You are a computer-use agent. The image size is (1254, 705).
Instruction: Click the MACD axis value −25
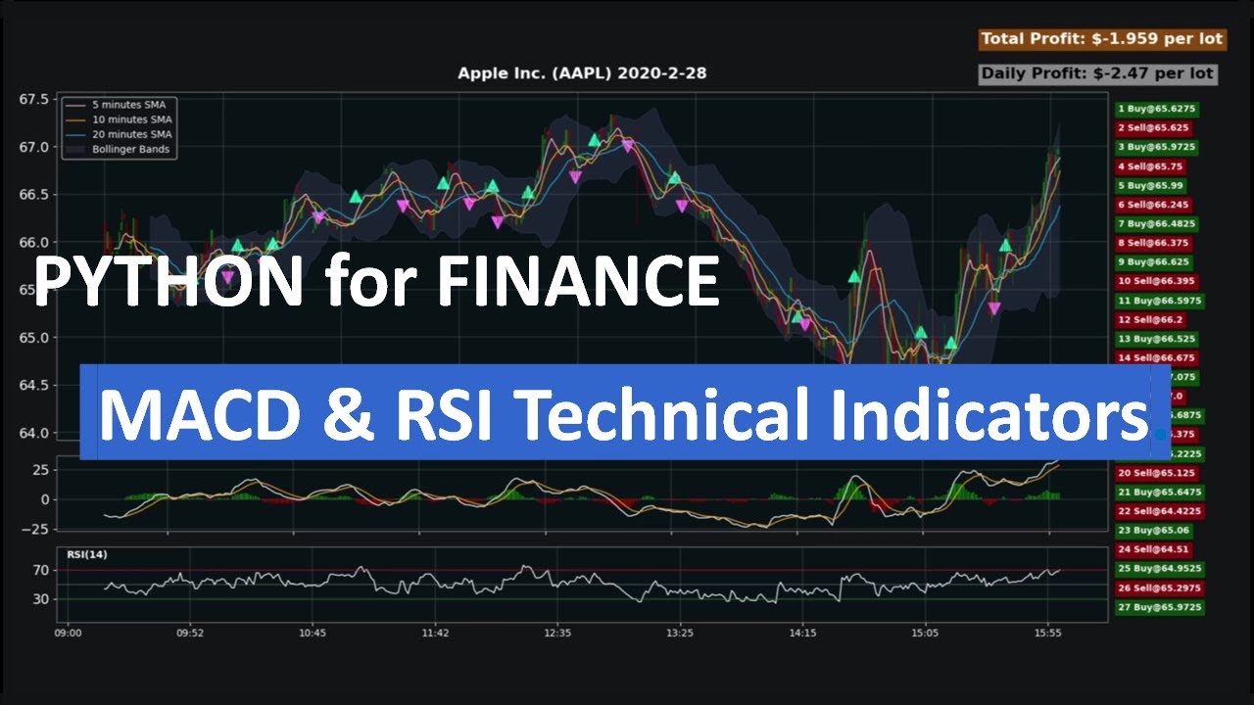click(33, 530)
